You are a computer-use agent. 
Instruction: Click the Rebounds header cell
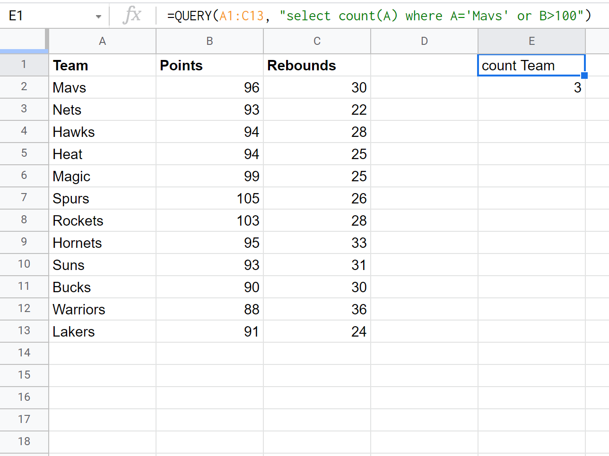[x=317, y=65]
